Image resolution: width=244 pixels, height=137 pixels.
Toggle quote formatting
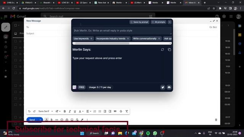pos(115,112)
